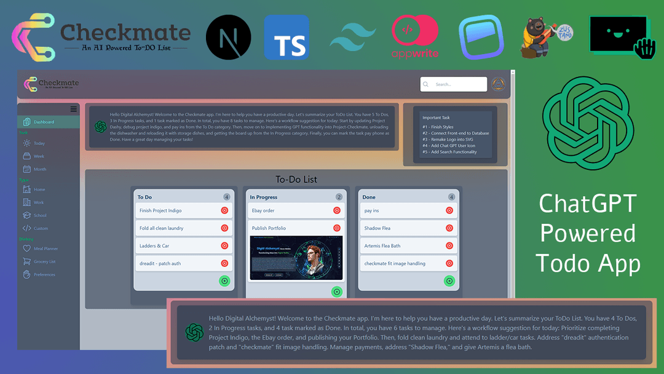
Task: Add a new task to the Done column
Action: click(449, 281)
